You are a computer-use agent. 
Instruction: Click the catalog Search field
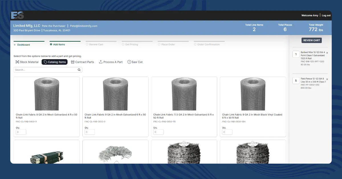pos(48,70)
